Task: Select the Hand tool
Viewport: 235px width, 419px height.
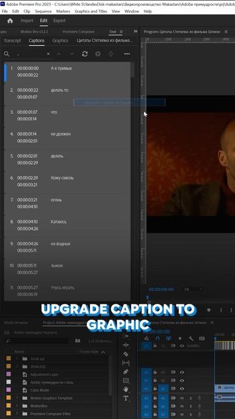Action: click(126, 389)
